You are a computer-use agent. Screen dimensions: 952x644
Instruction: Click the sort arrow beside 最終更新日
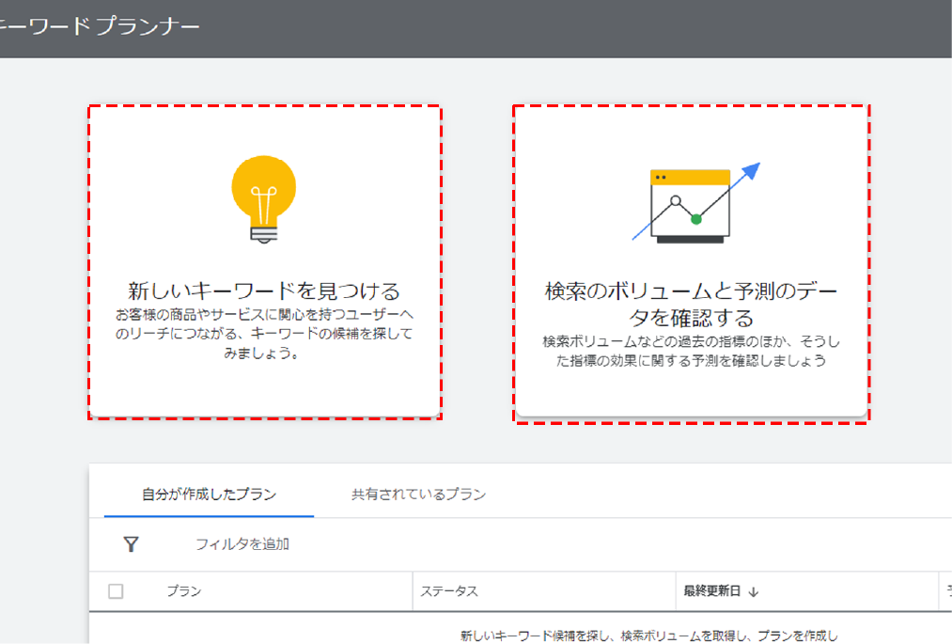point(754,591)
